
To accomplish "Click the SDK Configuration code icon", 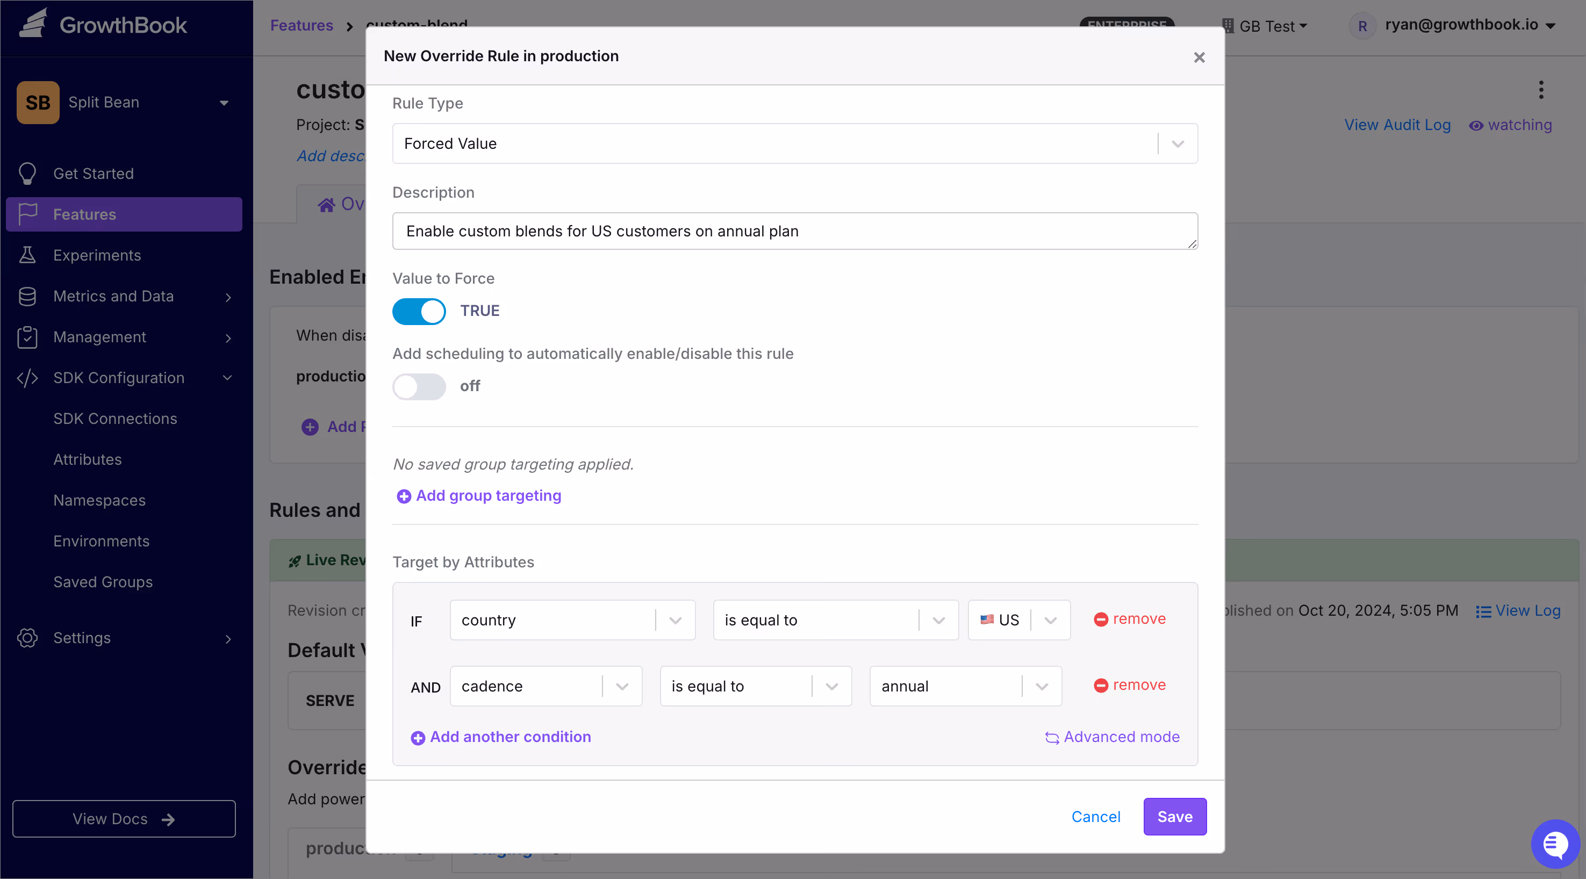I will click(x=26, y=378).
